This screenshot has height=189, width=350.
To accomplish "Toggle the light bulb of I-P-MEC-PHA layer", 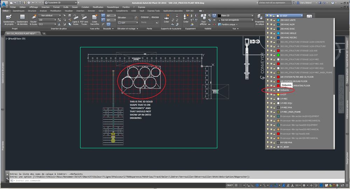I will tap(268, 107).
